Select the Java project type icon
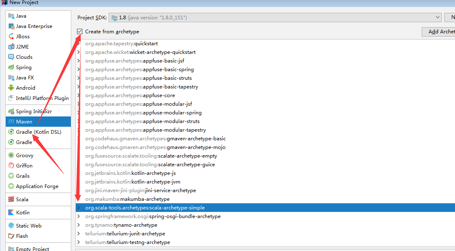The image size is (455, 251). 11,16
